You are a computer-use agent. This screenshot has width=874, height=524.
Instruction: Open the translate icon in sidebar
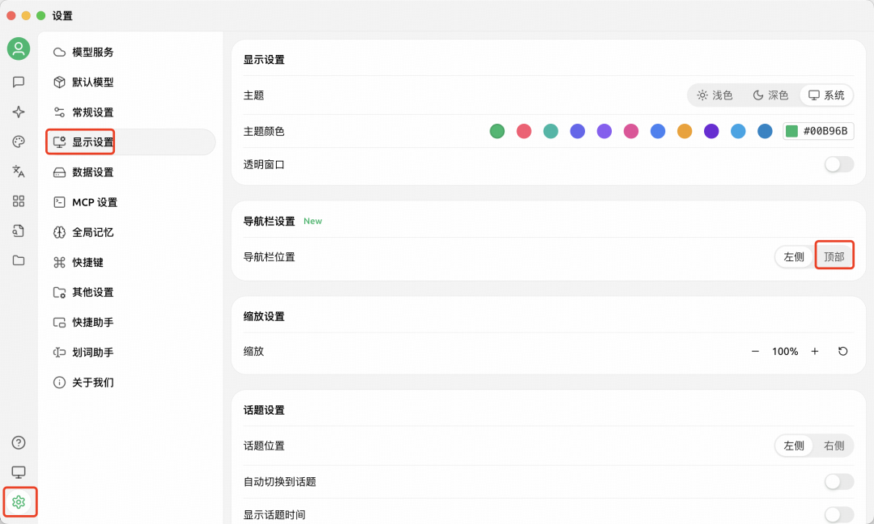(19, 171)
